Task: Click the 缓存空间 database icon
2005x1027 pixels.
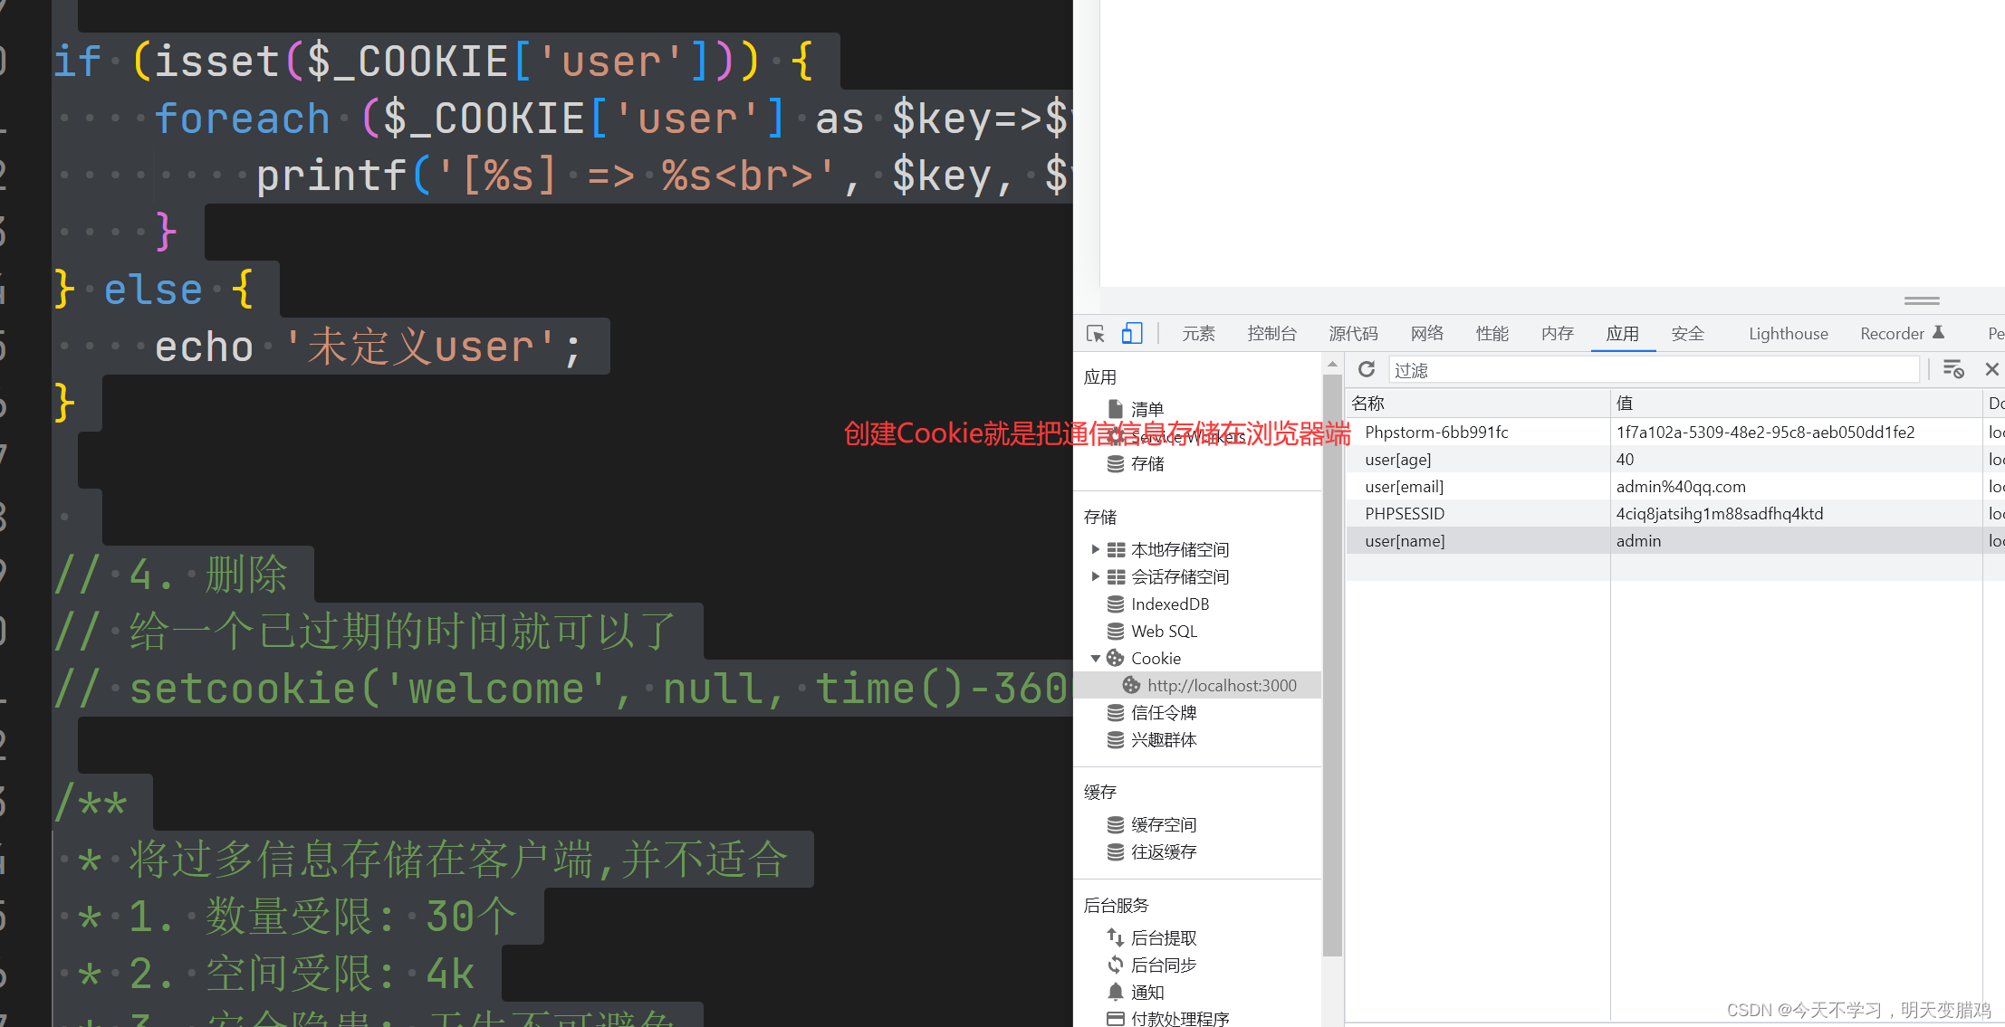Action: click(1116, 824)
